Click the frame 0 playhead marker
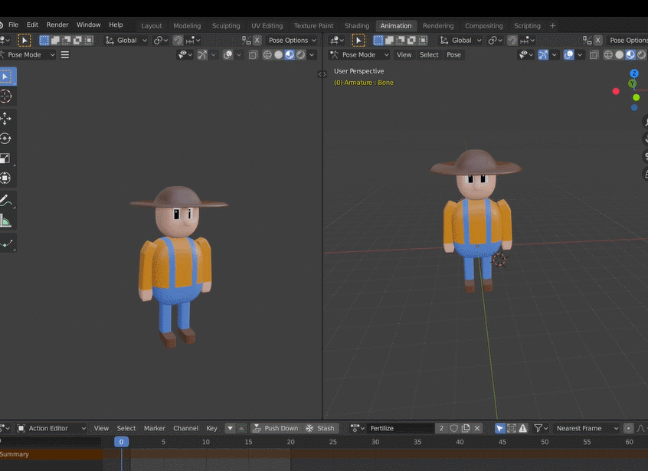Screen dimensions: 648x471 [x=121, y=442]
